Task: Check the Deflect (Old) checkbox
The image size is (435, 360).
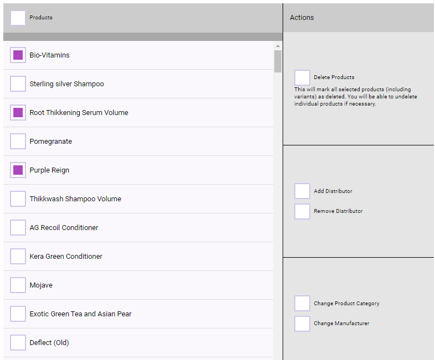Action: pyautogui.click(x=18, y=343)
